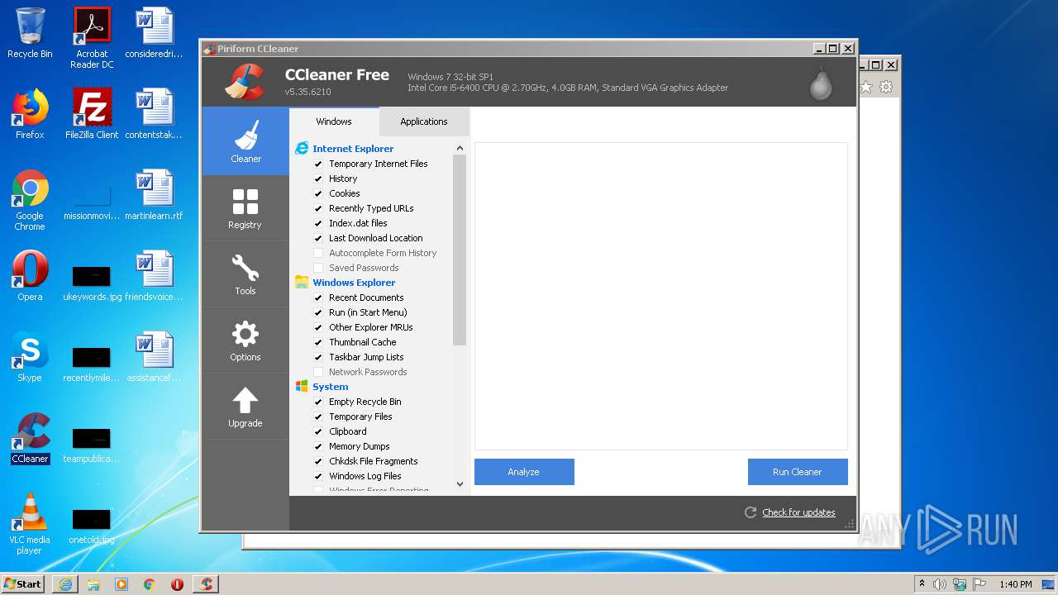Screen dimensions: 1058x595
Task: Click the Taskbar Jump Lists label
Action: coord(366,357)
